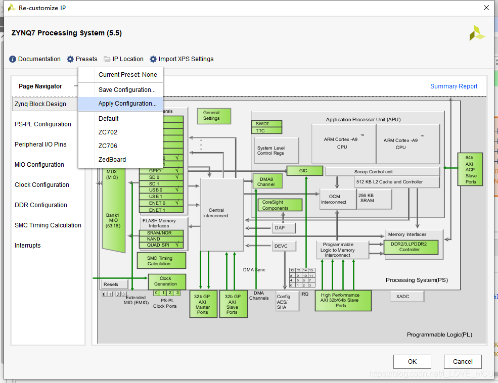Click the 256 KB SRAM block

(374, 199)
